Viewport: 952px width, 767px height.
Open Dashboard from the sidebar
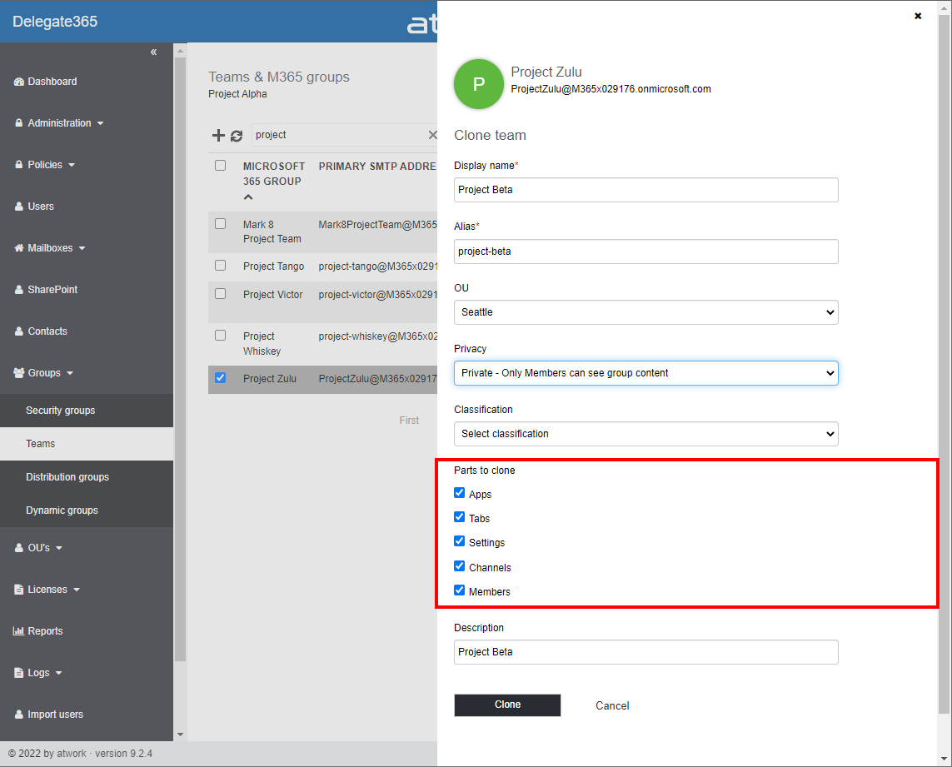coord(52,82)
